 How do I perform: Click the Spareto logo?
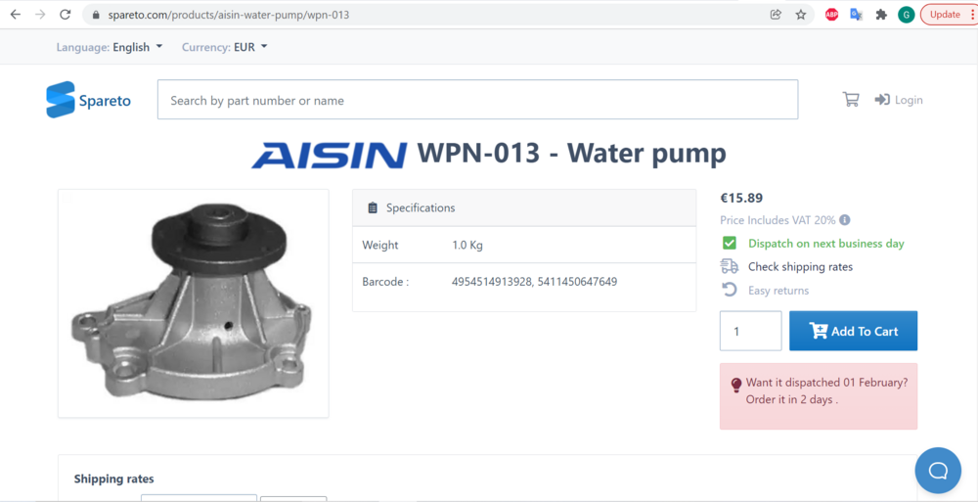pyautogui.click(x=89, y=100)
